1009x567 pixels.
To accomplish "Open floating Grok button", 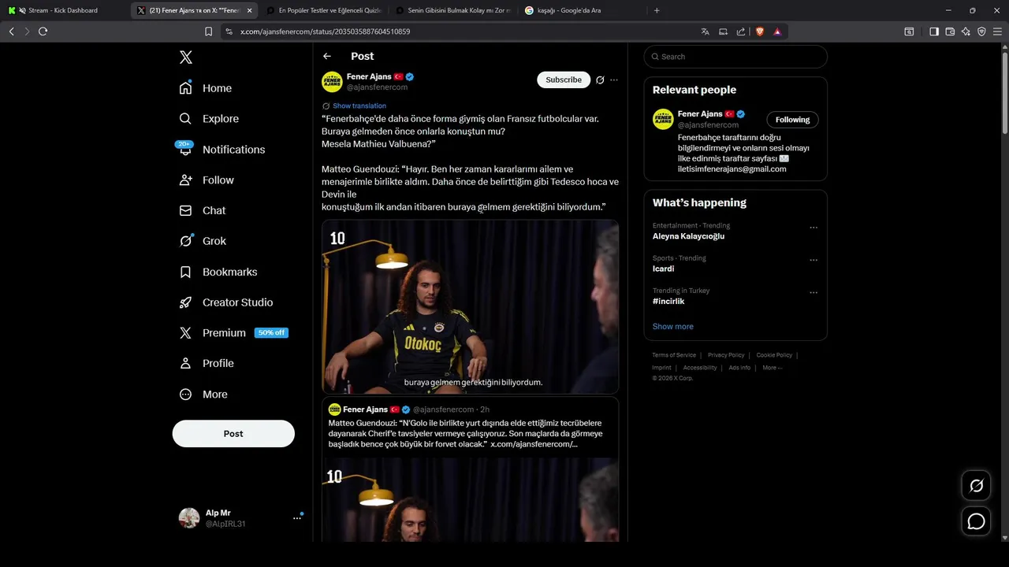I will [976, 486].
